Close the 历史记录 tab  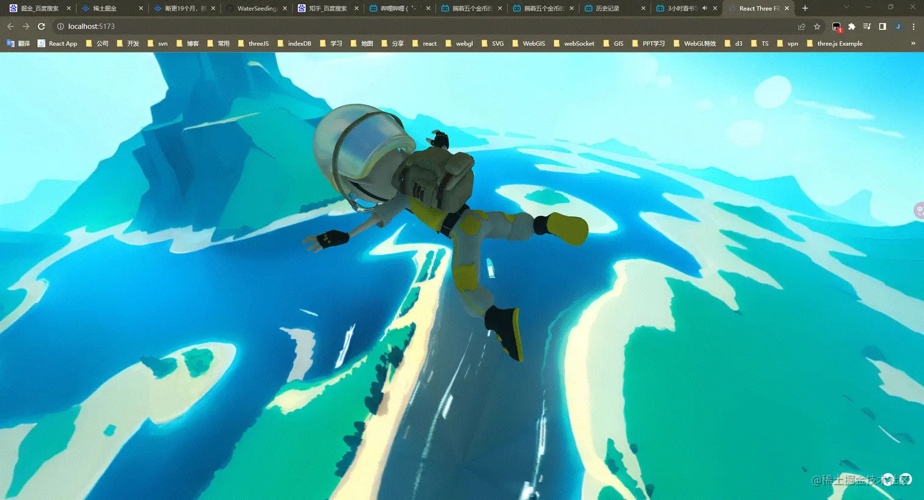pyautogui.click(x=643, y=9)
